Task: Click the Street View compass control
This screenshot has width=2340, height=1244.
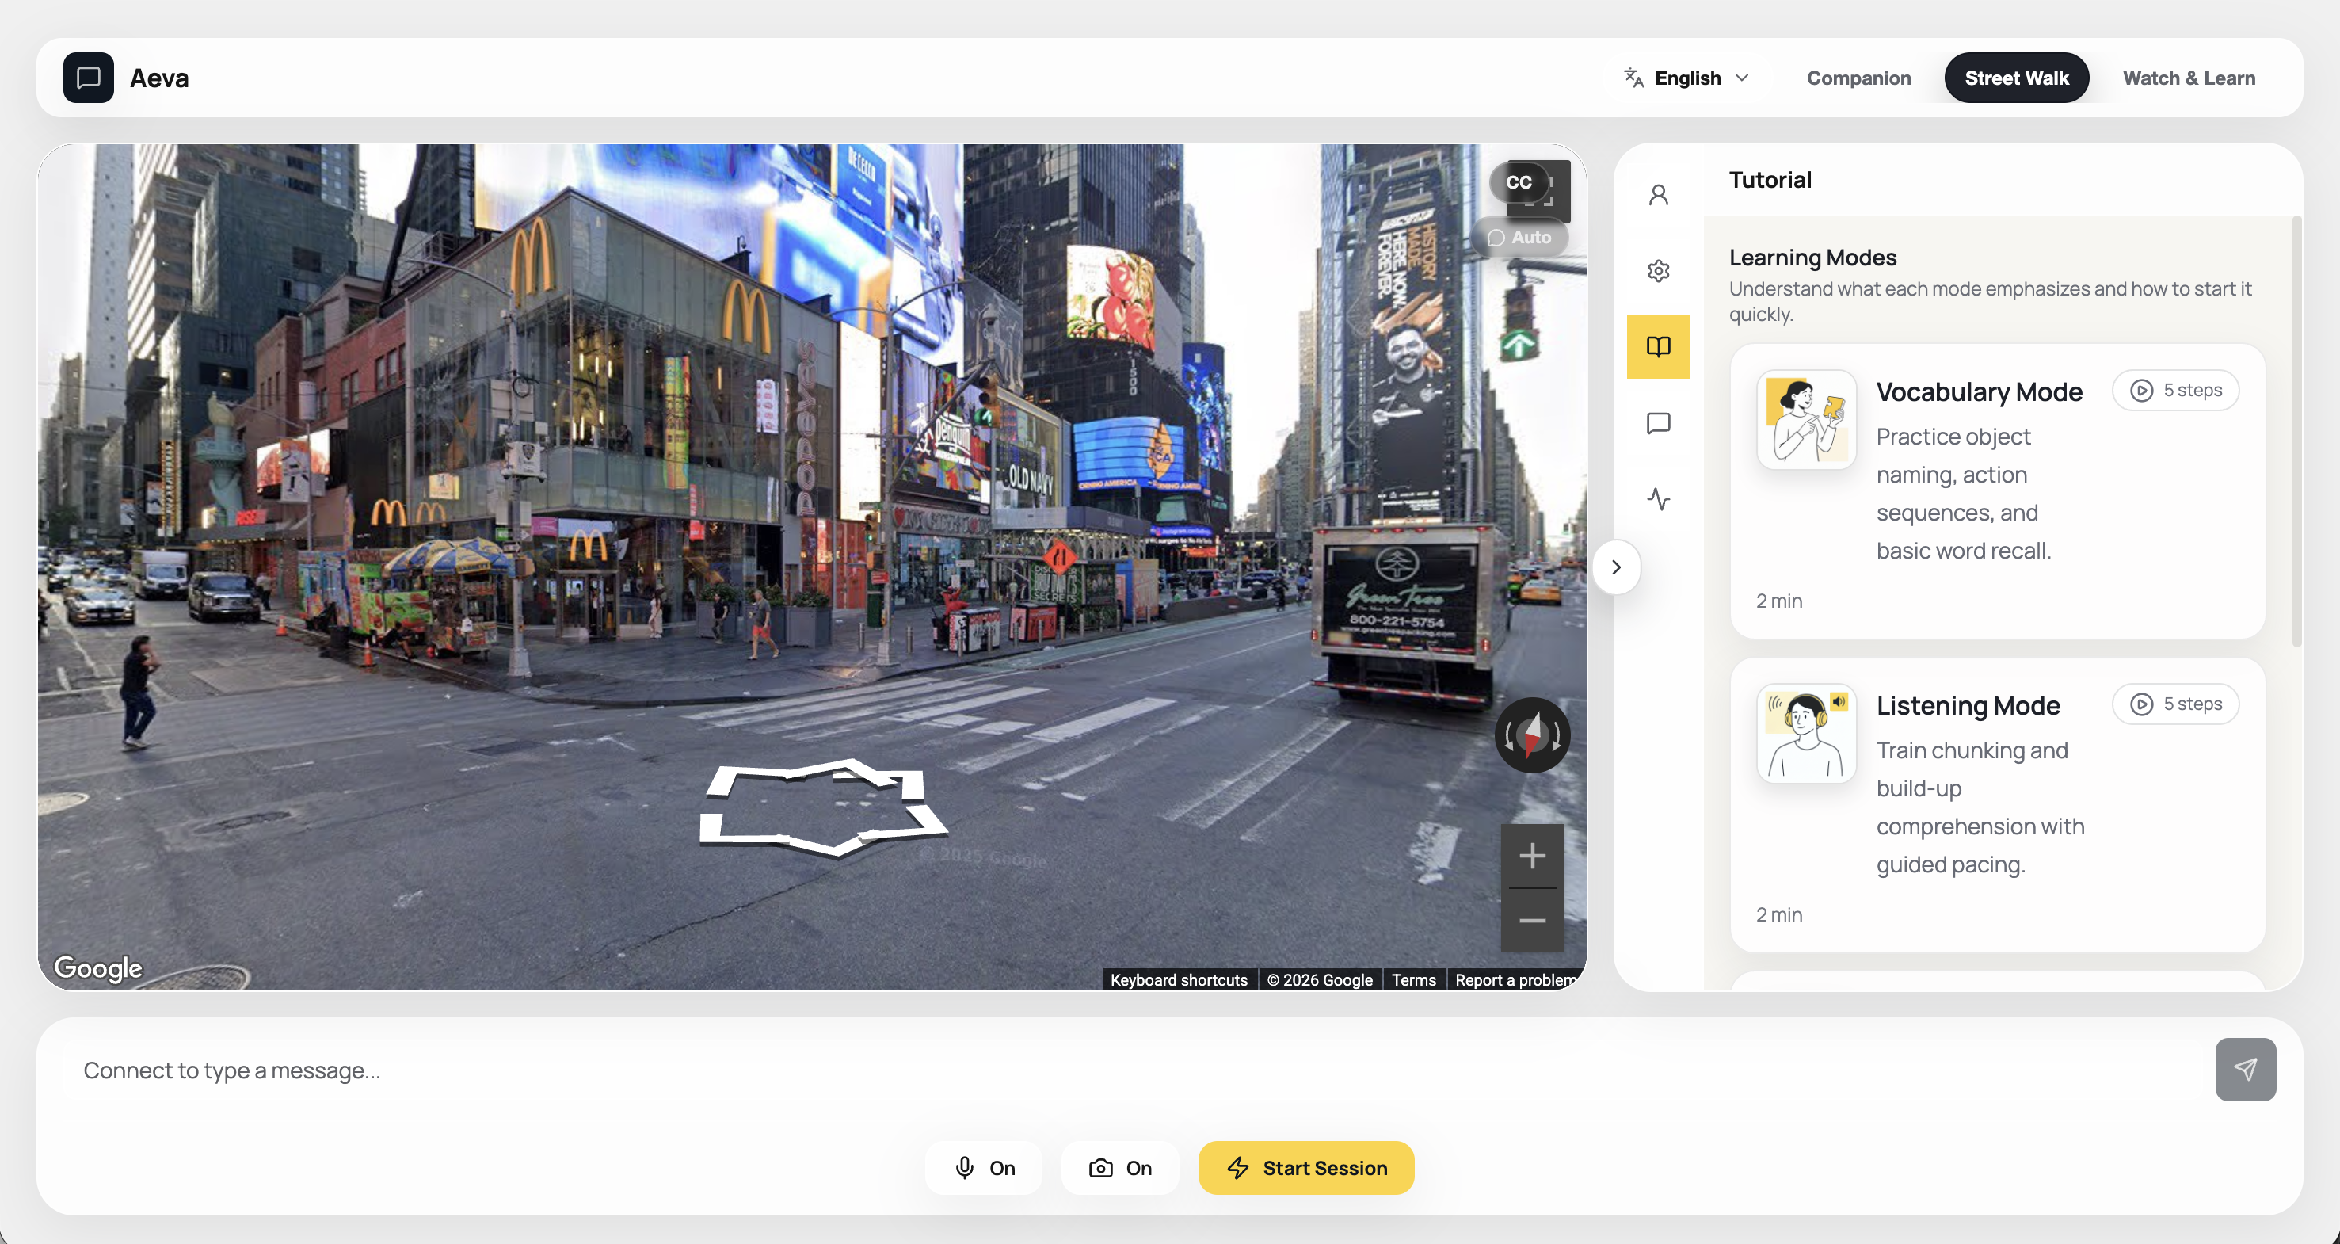Action: coord(1531,735)
